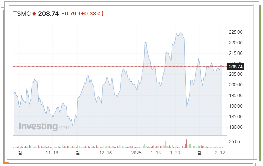Click the 205.00 price axis label
Screen dimensions: 263x166
click(236, 74)
